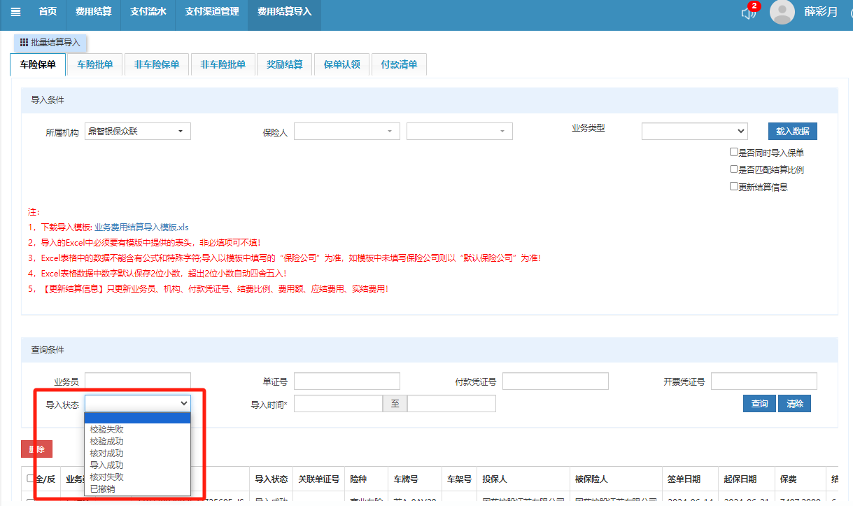The width and height of the screenshot is (853, 506).
Task: Choose 已撤销 option in dropdown list
Action: coord(104,489)
